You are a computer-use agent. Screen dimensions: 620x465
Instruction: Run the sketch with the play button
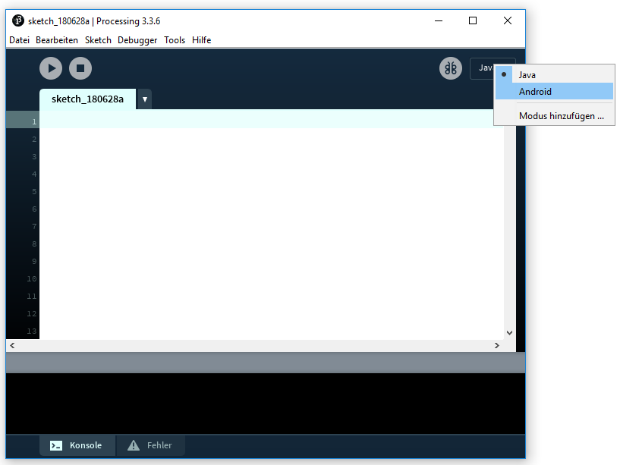coord(51,68)
